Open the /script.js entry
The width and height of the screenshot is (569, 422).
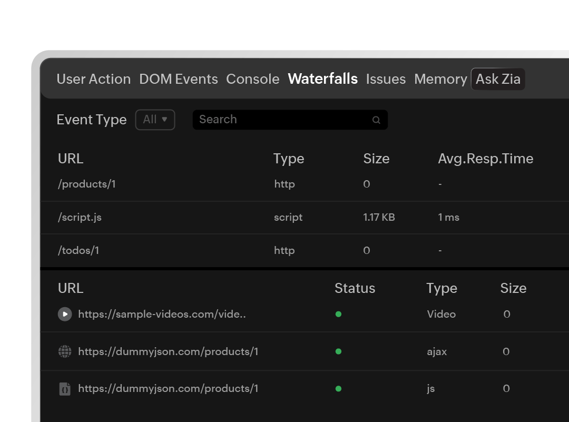tap(80, 217)
